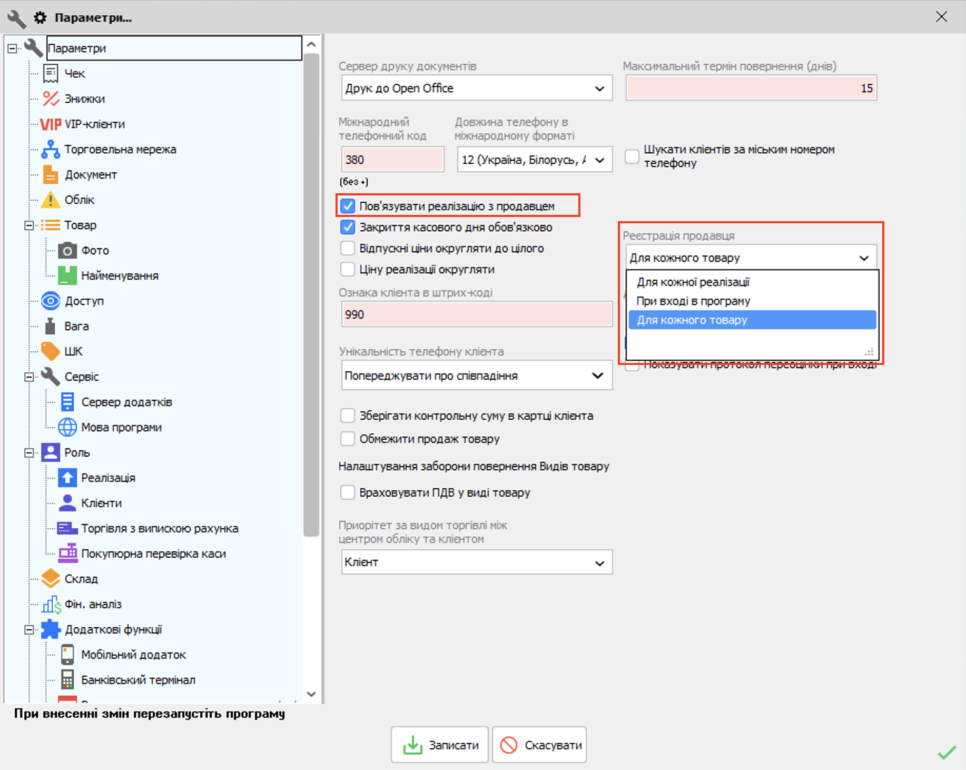Screen dimensions: 966x770
Task: Enable Обмежити продаж товару checkbox
Action: (x=348, y=439)
